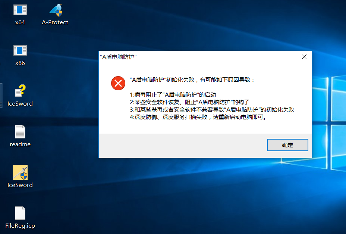Click reason 3 about 杀毒 software 不兼容

tap(212, 110)
